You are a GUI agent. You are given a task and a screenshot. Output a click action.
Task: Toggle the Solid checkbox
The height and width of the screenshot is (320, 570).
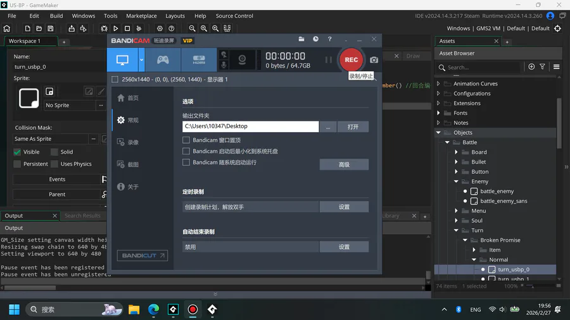coord(54,152)
